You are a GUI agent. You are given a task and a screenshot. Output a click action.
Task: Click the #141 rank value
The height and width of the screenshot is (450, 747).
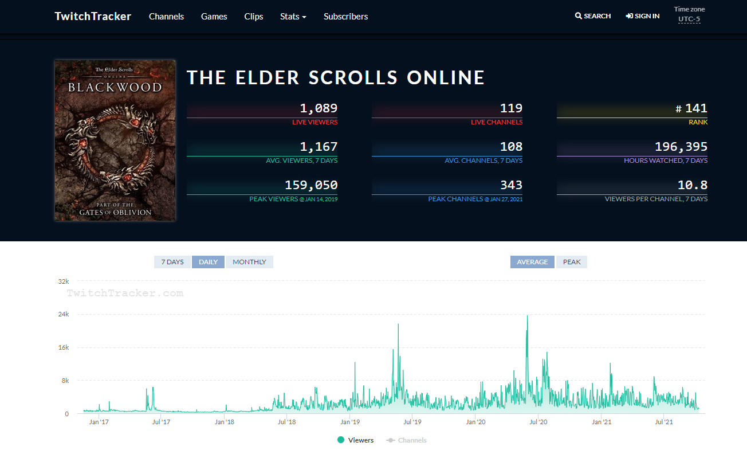click(691, 108)
